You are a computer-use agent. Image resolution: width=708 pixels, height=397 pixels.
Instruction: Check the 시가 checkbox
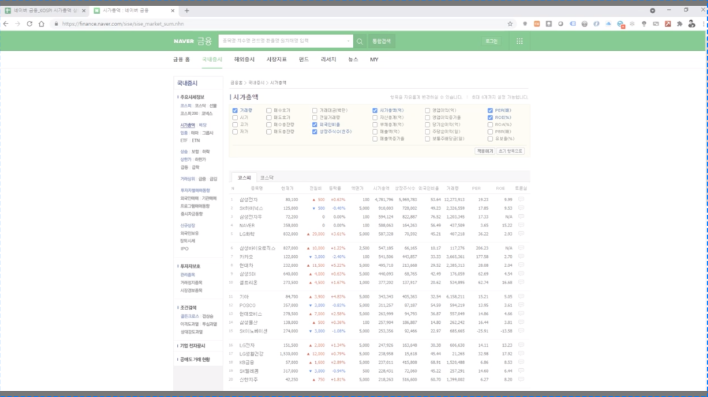(x=235, y=118)
